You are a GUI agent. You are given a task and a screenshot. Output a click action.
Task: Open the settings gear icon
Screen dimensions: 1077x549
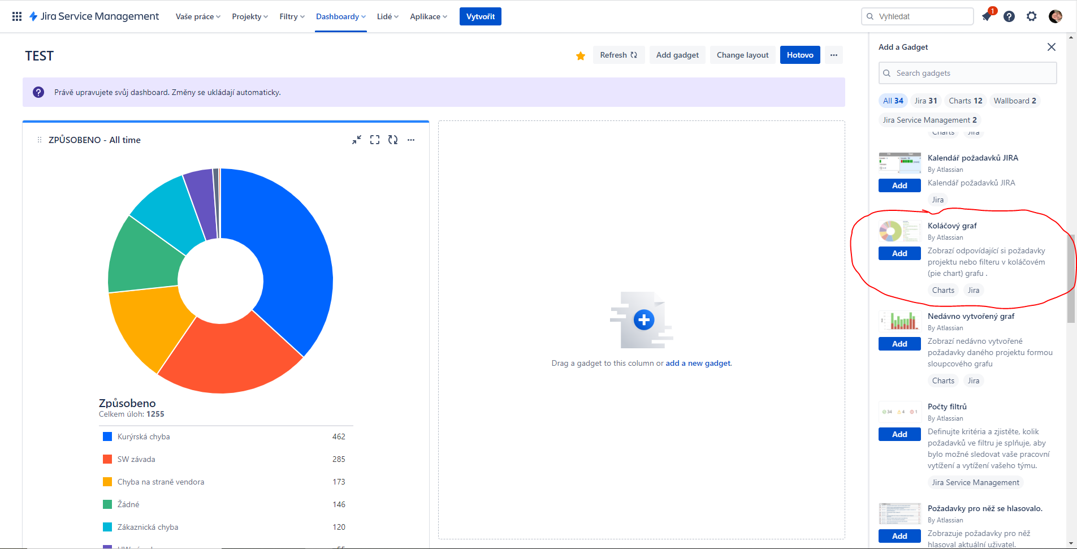pos(1032,16)
